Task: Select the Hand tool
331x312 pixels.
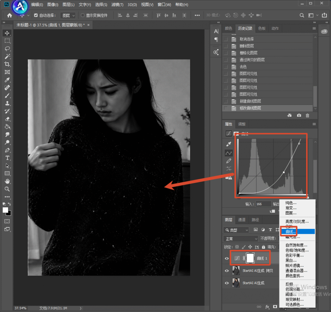Action: [x=7, y=181]
